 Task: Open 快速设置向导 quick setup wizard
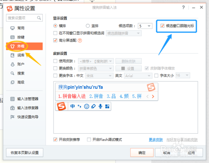point(24,117)
